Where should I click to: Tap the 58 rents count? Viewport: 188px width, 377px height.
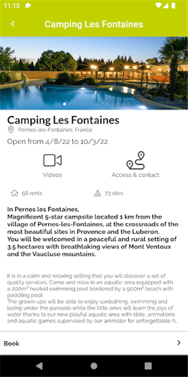[32, 193]
